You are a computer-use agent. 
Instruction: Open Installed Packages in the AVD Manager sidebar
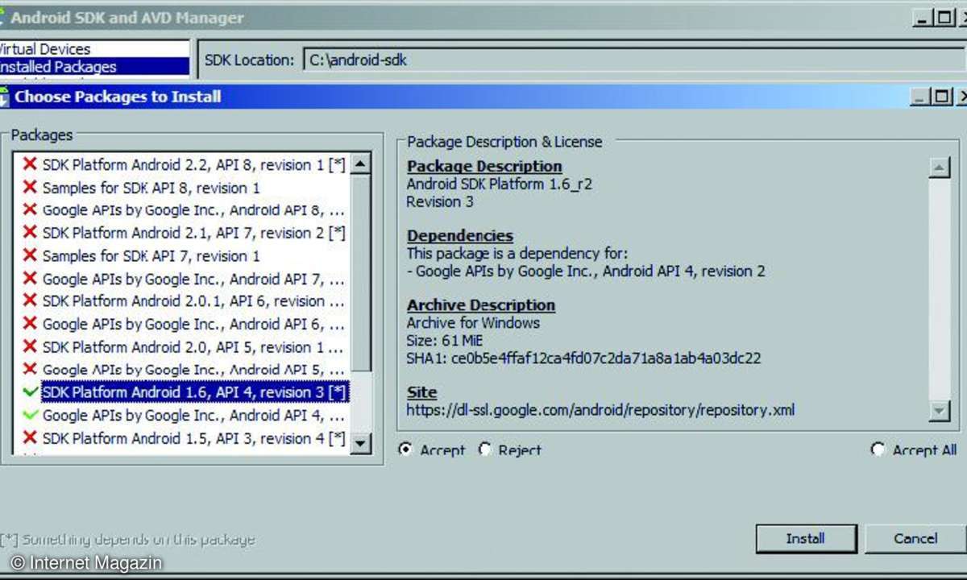point(94,67)
